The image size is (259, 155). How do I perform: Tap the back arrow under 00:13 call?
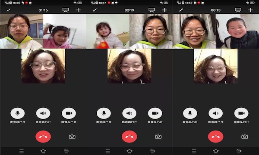[239, 151]
